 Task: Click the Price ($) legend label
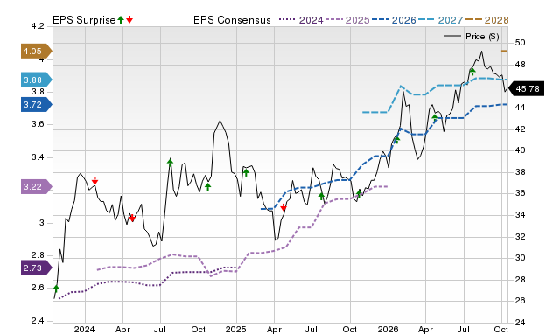482,37
